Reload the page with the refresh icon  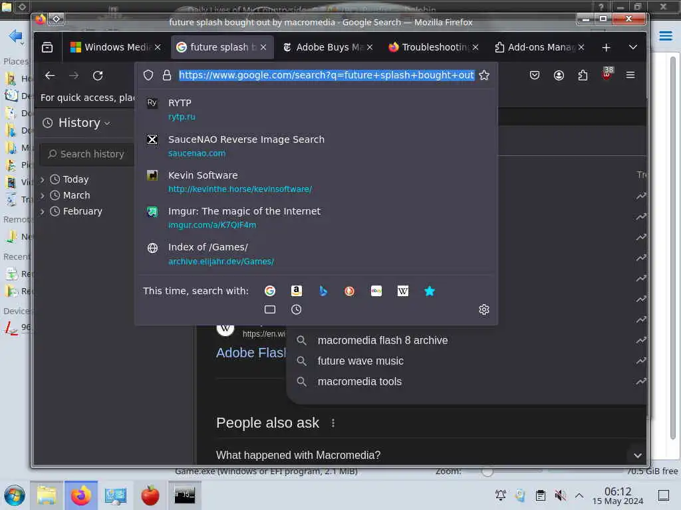click(98, 76)
